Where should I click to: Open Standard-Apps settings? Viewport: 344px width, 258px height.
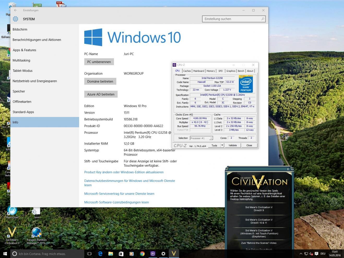click(45, 112)
